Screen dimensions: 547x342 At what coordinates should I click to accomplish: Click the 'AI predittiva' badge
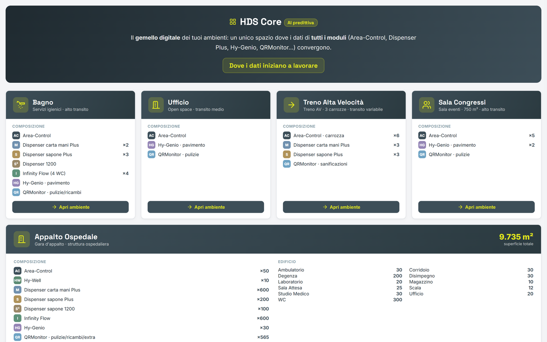click(301, 23)
